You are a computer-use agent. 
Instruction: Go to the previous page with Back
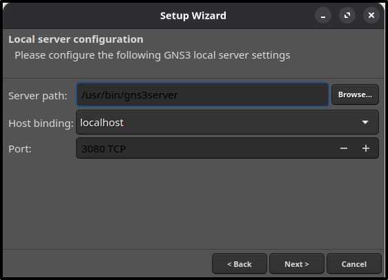(240, 263)
